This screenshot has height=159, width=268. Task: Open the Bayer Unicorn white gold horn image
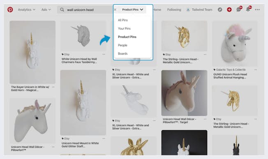tap(32, 52)
